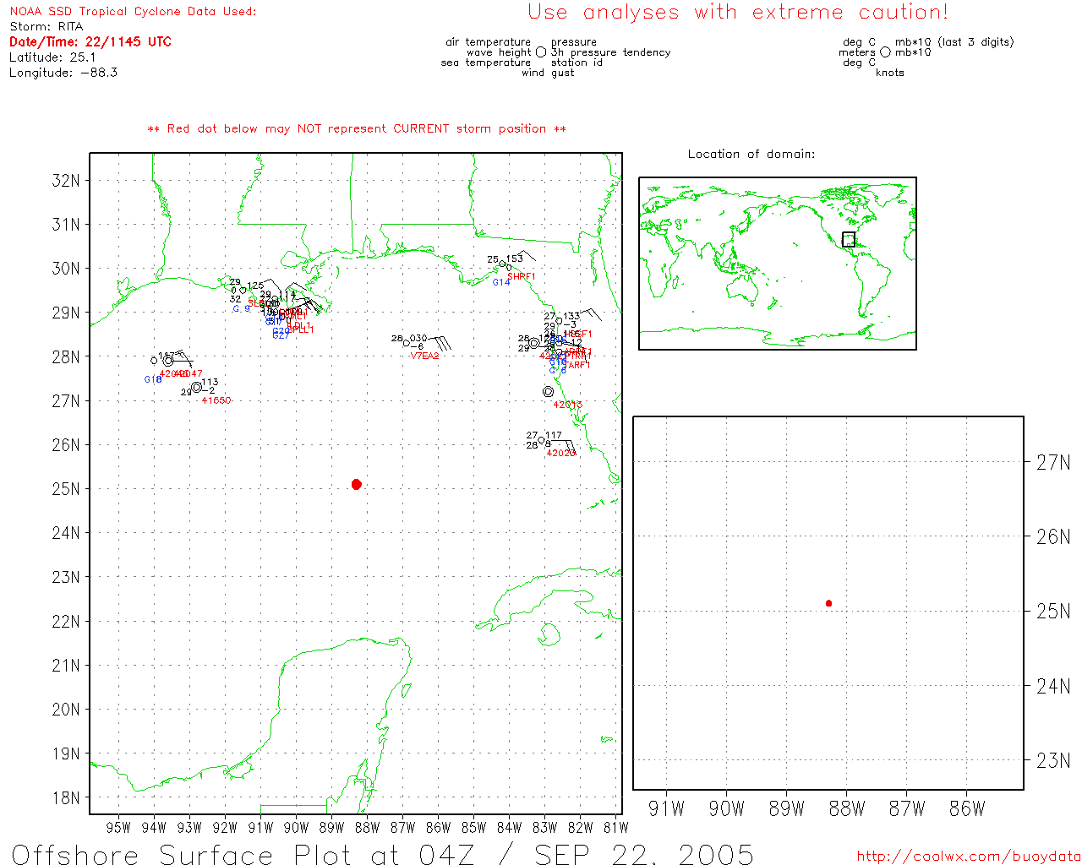The image size is (1082, 865).
Task: Click the 25N latitude axis label on the main map
Action: pos(66,488)
